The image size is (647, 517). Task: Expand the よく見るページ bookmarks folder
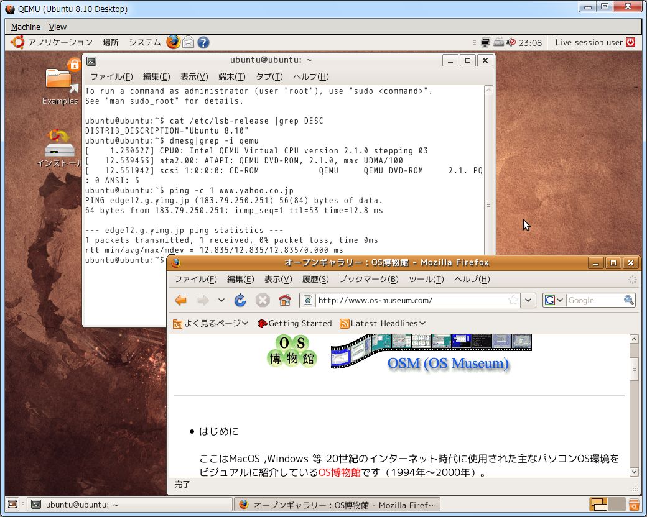[210, 323]
